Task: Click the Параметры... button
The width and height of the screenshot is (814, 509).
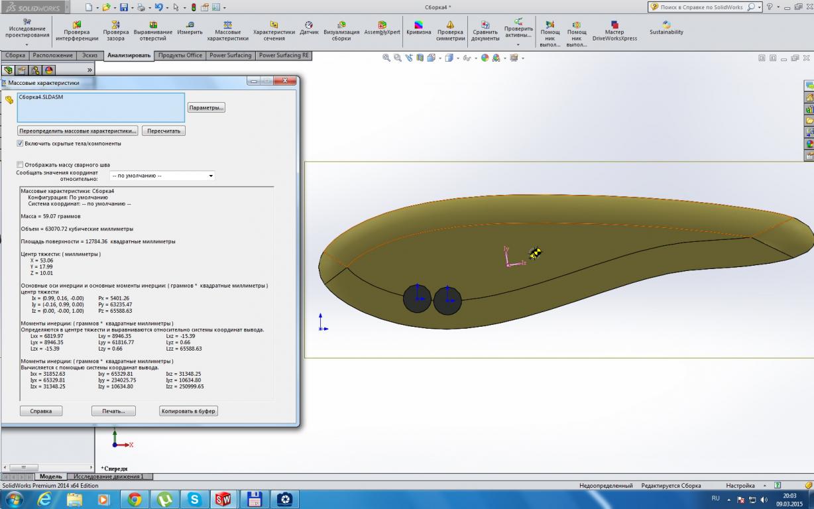Action: tap(206, 107)
